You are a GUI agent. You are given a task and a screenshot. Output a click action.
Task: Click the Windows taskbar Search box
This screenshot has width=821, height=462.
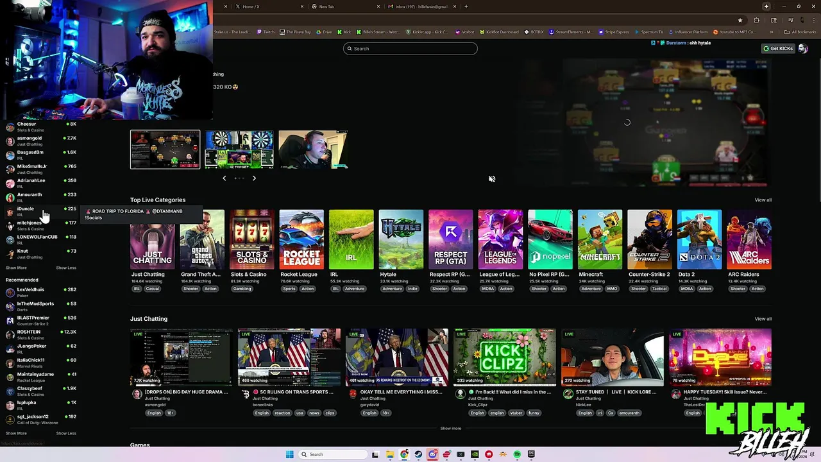pyautogui.click(x=333, y=454)
